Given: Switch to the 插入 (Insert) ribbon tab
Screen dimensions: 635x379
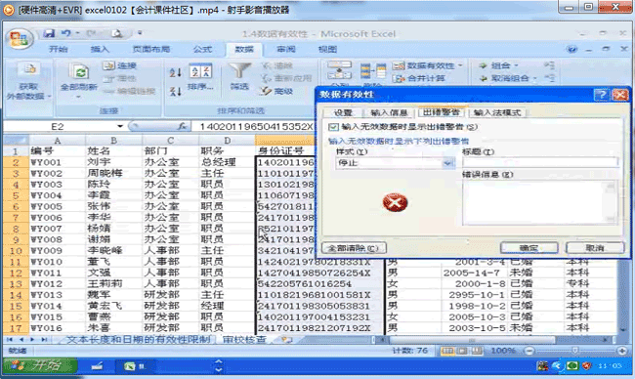Looking at the screenshot, I should tap(100, 50).
